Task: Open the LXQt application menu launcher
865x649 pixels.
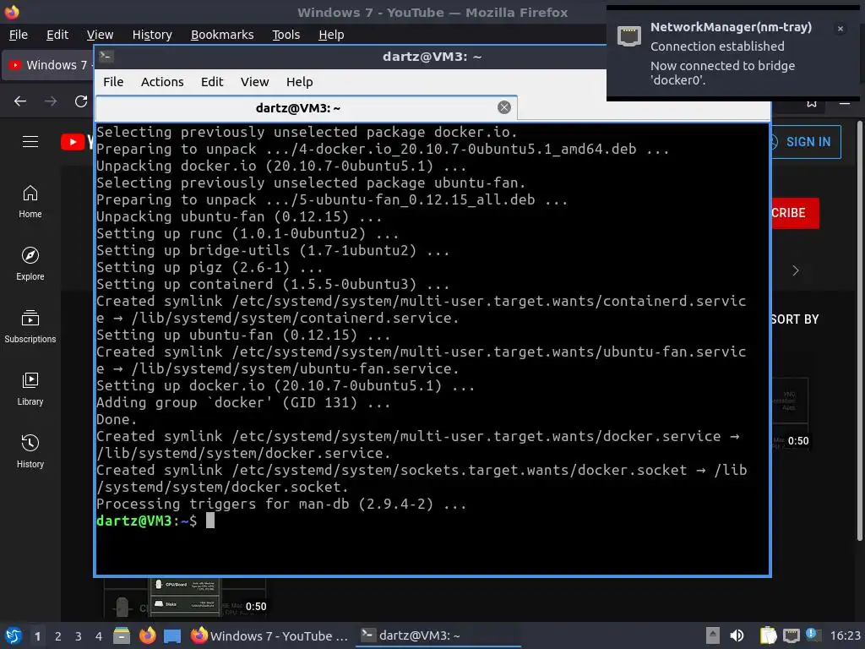Action: (12, 635)
